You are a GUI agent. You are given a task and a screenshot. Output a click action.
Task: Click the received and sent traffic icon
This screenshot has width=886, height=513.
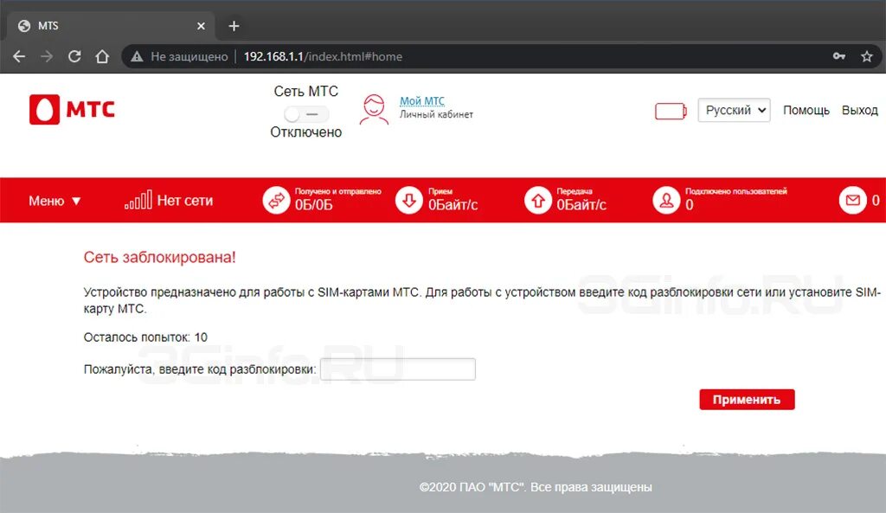click(276, 200)
